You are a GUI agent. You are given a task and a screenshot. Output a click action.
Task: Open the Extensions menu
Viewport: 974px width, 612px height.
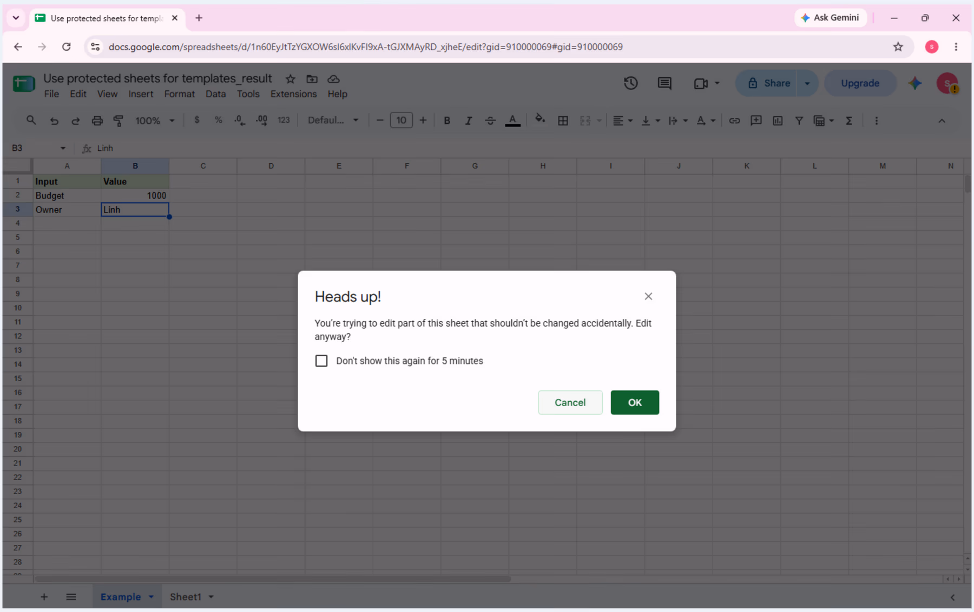pyautogui.click(x=293, y=94)
